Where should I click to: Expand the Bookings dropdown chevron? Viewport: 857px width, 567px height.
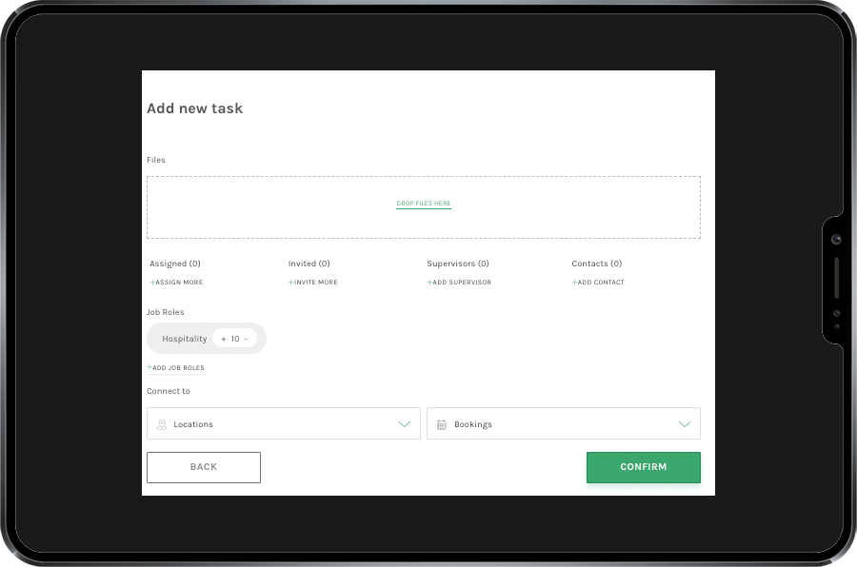(x=684, y=424)
